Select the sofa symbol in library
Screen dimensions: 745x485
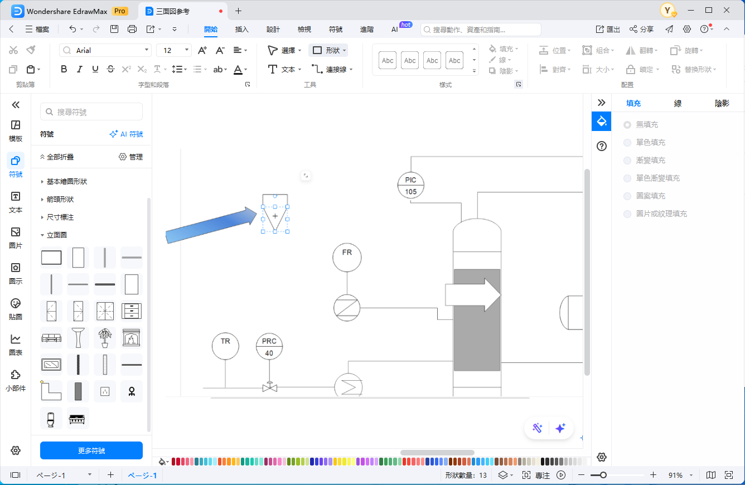coord(51,338)
